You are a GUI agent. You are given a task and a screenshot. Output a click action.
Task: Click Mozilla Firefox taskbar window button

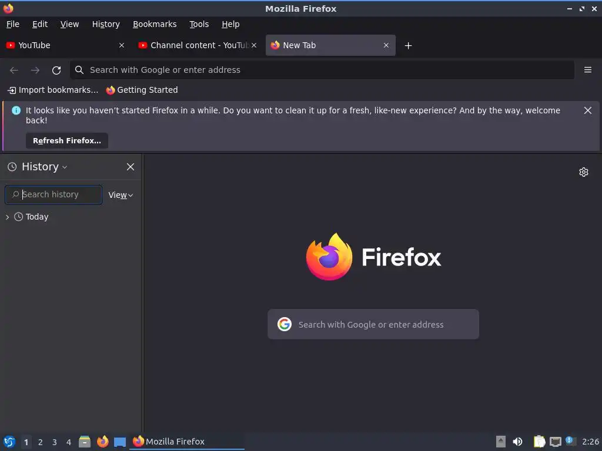coord(188,442)
